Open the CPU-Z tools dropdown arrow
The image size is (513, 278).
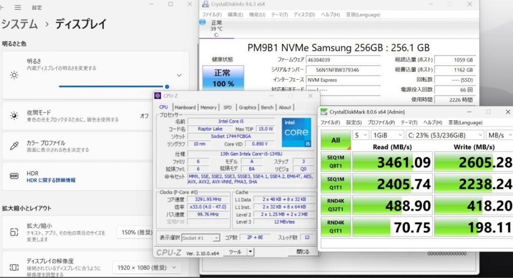point(250,252)
